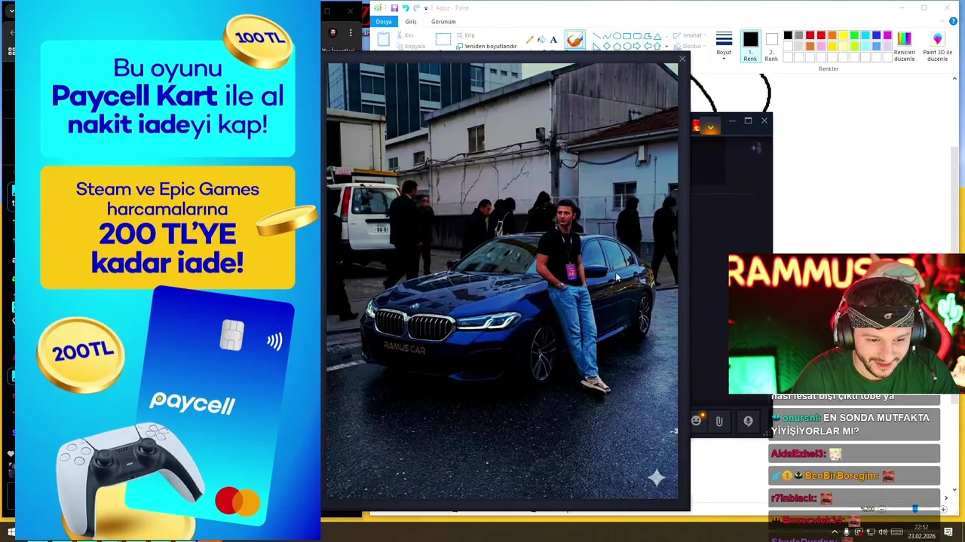Select the Fill bucket tool in Paint

[541, 39]
